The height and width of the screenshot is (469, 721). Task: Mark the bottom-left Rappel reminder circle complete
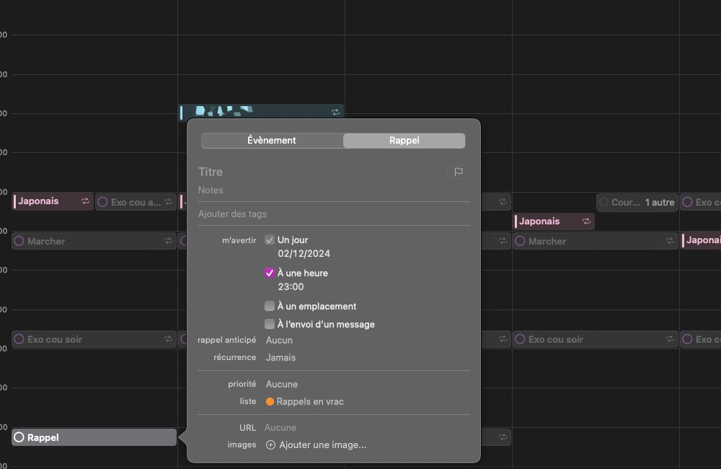(19, 437)
